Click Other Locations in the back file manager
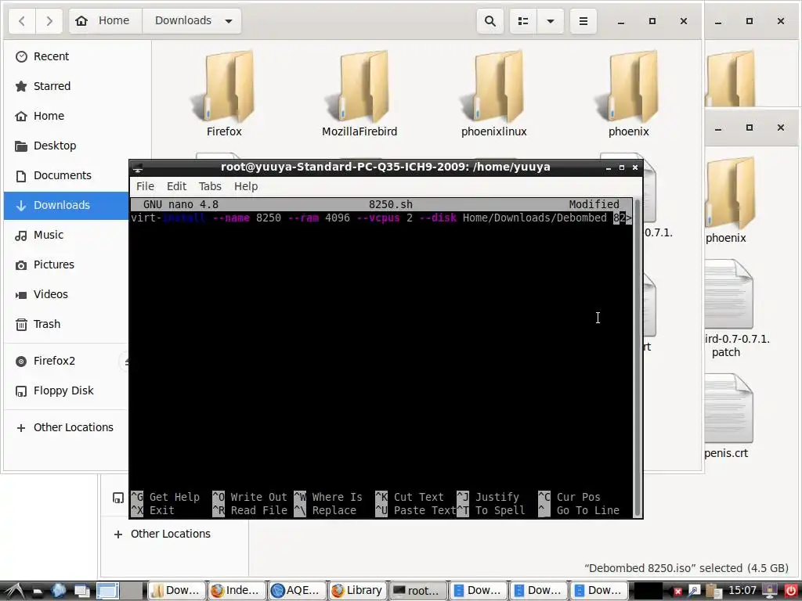This screenshot has width=802, height=601. [170, 534]
